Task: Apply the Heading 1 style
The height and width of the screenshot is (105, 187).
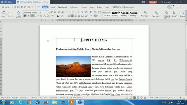Action: 116,14
